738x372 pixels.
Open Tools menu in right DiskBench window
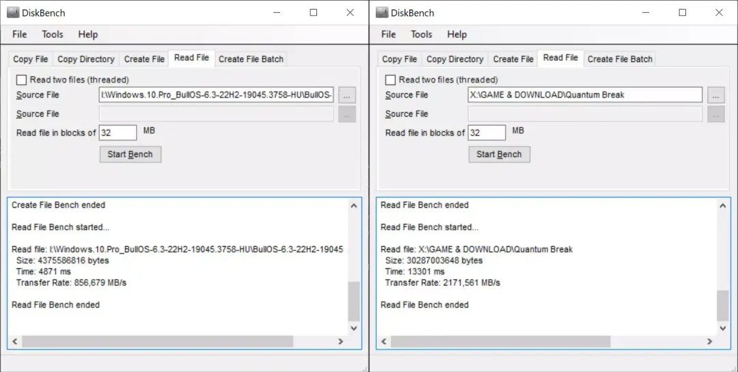(x=421, y=34)
